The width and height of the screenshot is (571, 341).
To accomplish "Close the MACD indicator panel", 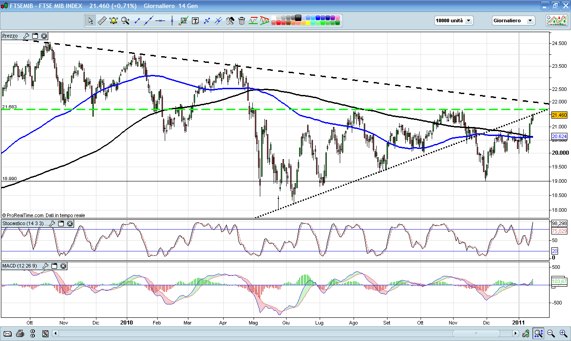I will point(63,266).
